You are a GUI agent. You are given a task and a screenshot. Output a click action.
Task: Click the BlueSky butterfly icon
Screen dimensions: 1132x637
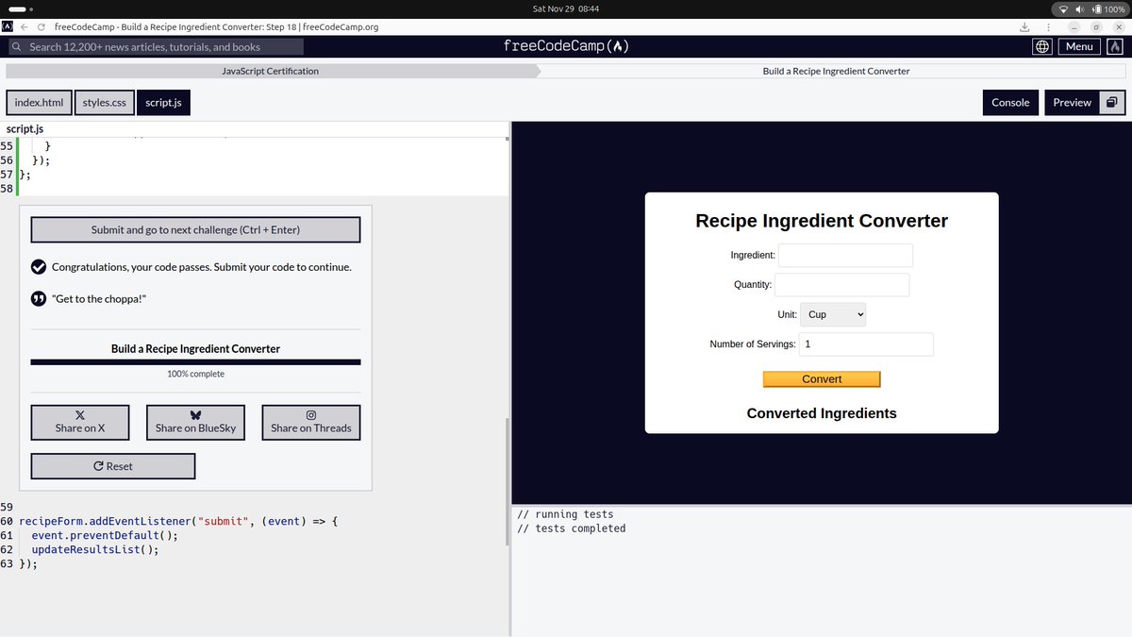point(195,415)
